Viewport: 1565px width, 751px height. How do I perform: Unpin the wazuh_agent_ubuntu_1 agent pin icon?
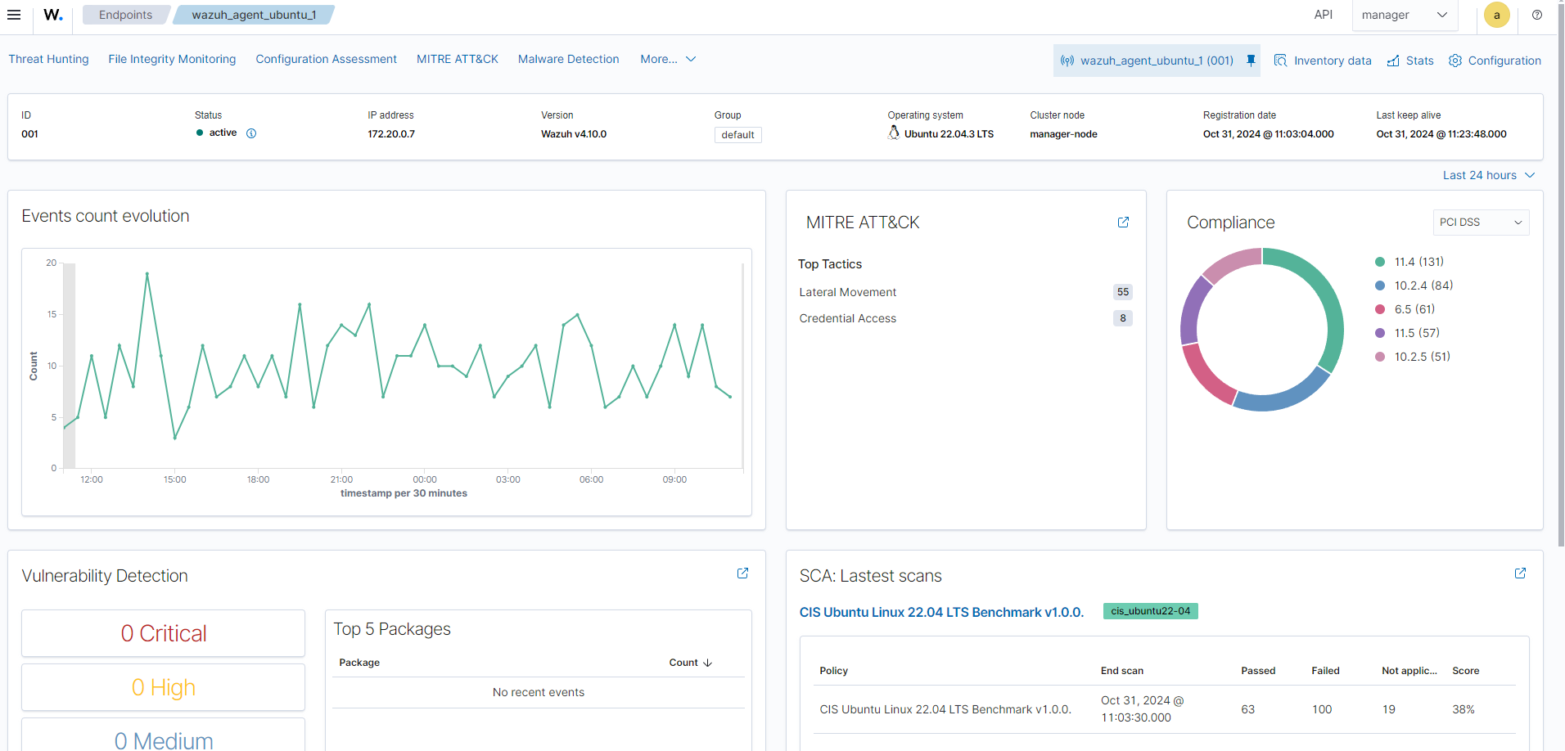coord(1251,61)
